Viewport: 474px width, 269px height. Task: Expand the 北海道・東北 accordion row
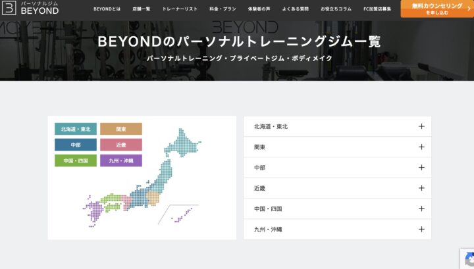337,126
